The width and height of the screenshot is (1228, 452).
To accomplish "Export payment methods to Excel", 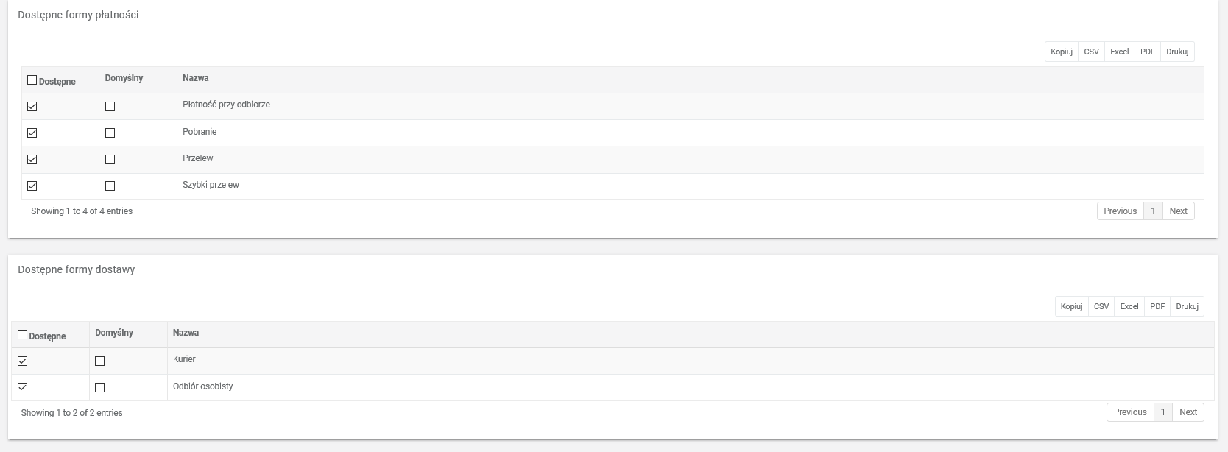I will point(1119,52).
